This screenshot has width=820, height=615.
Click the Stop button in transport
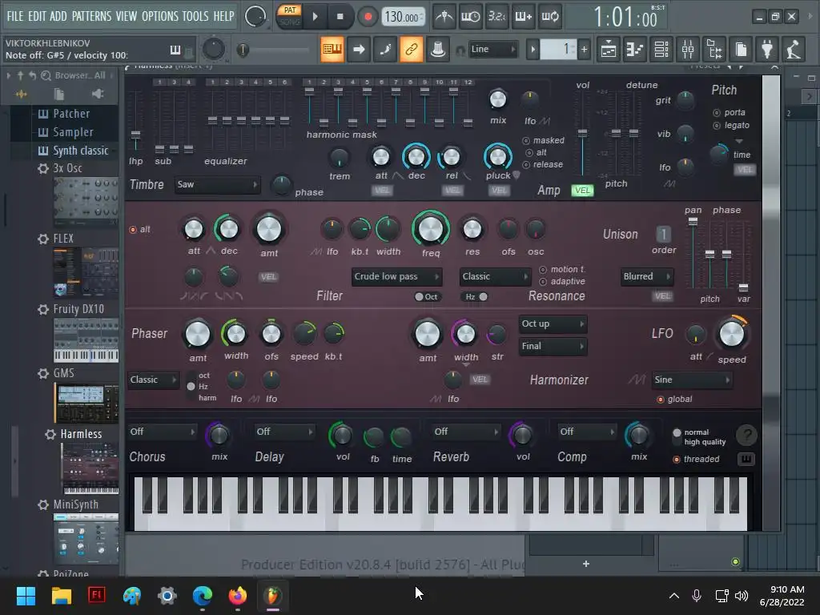pos(340,17)
